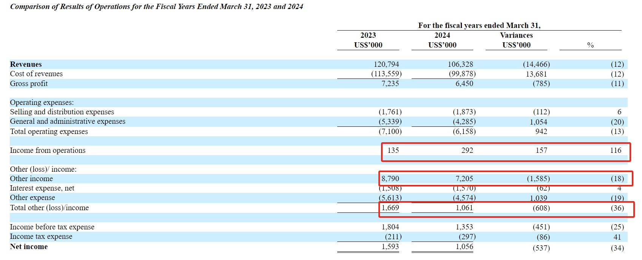
Task: Select the 2023 revenues value 120,794
Action: click(386, 64)
